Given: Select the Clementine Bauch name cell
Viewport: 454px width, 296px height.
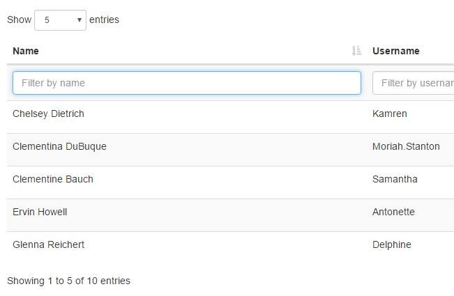Looking at the screenshot, I should [x=53, y=179].
